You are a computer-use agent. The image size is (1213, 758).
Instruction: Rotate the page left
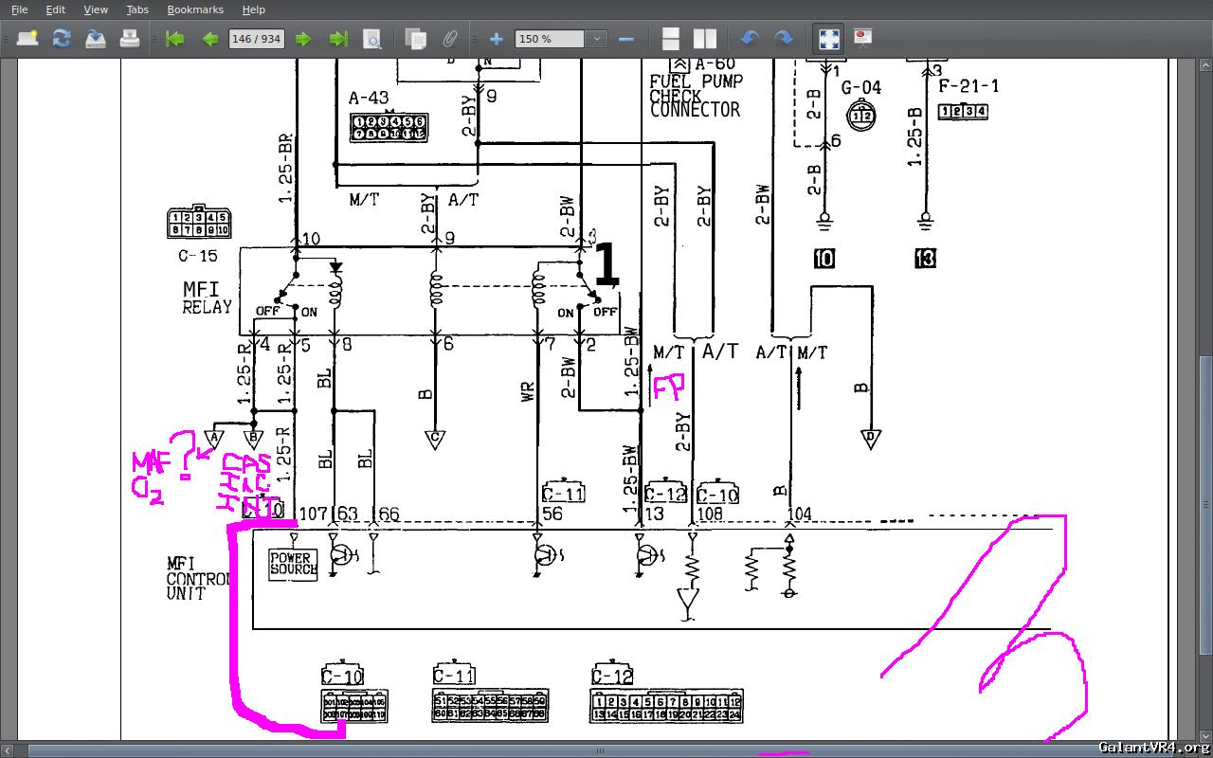[750, 39]
